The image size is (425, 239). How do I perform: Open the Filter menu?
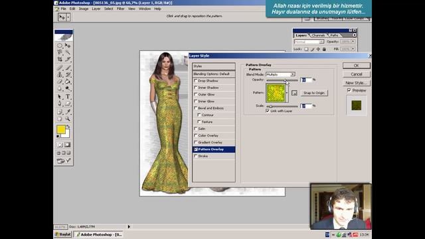click(x=121, y=9)
